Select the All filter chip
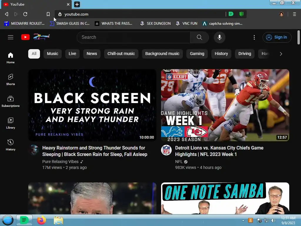The image size is (301, 226). pos(34,54)
